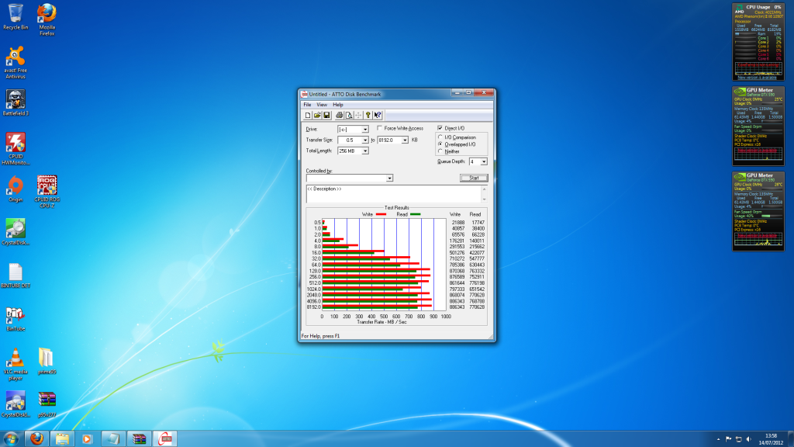Open the Battlefield 3 desktop shortcut
This screenshot has width=794, height=447.
[16, 99]
